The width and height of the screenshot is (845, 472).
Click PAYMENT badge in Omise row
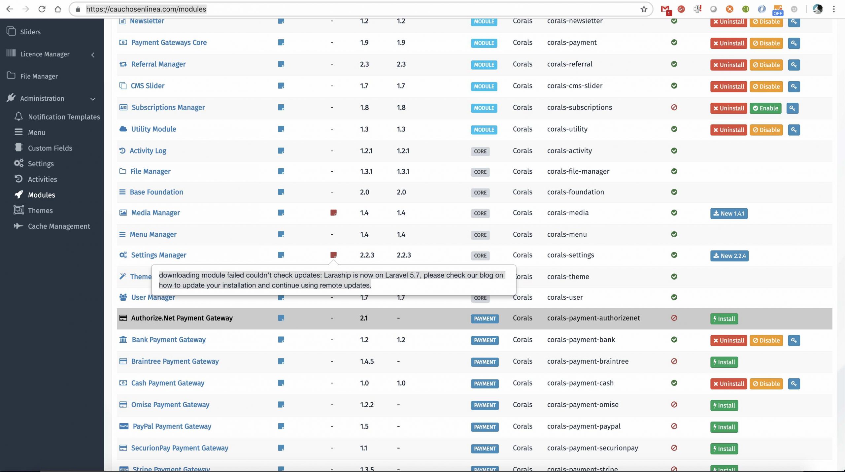tap(485, 405)
